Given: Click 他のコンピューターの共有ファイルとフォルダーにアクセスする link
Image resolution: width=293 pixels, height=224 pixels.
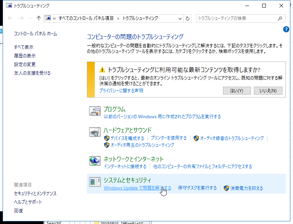Looking at the screenshot, I should (203, 167).
